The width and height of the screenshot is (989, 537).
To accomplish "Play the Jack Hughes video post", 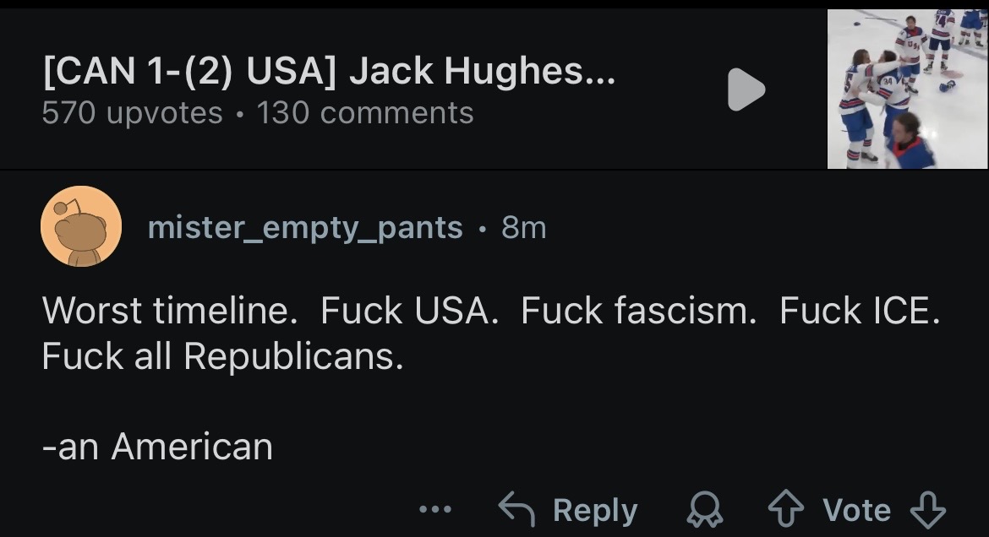I will (x=746, y=89).
